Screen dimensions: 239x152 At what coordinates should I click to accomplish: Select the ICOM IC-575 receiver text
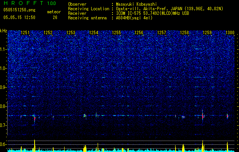152,13
